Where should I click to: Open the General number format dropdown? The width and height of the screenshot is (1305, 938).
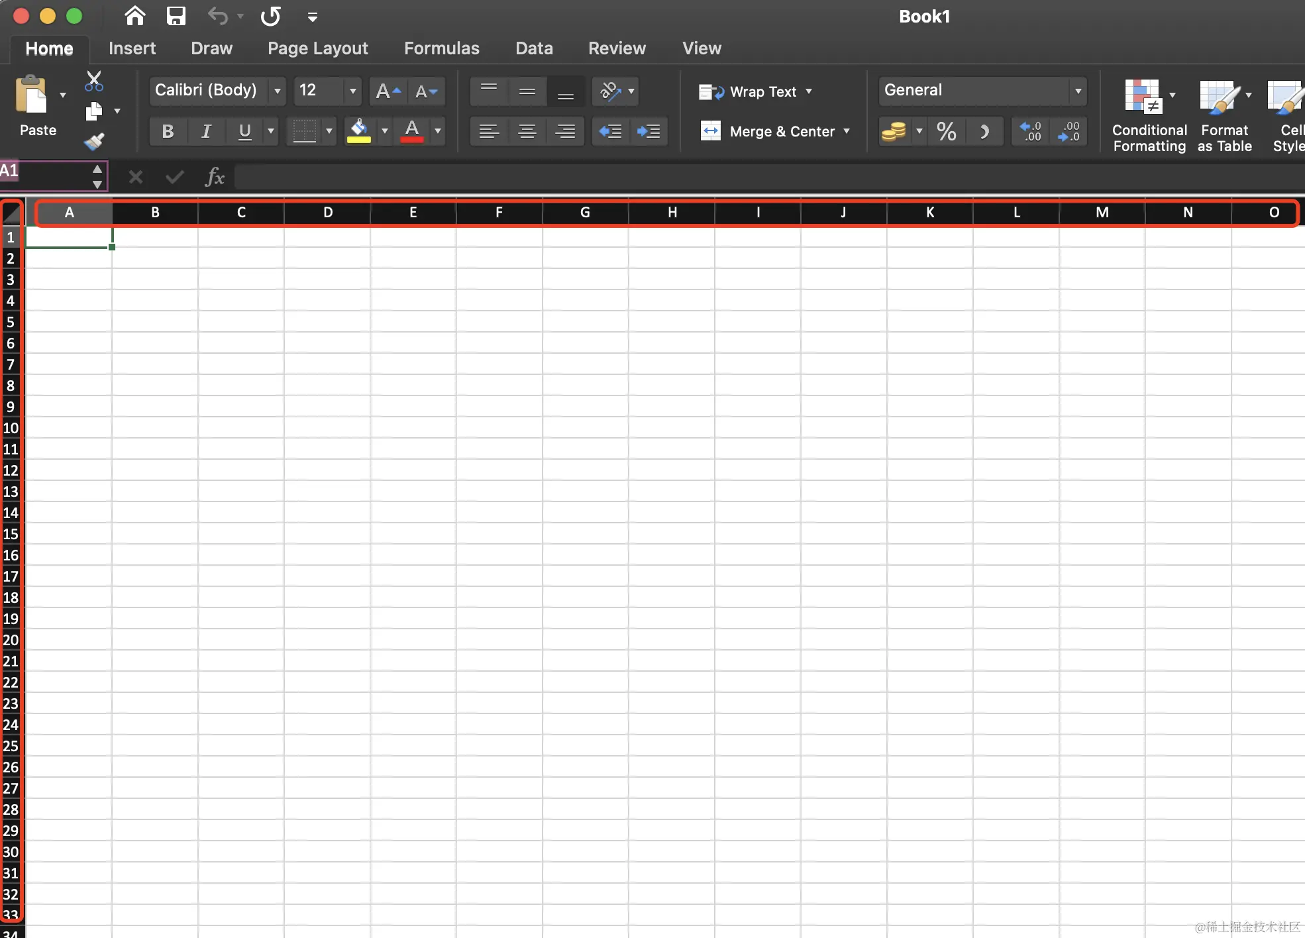pos(1078,91)
